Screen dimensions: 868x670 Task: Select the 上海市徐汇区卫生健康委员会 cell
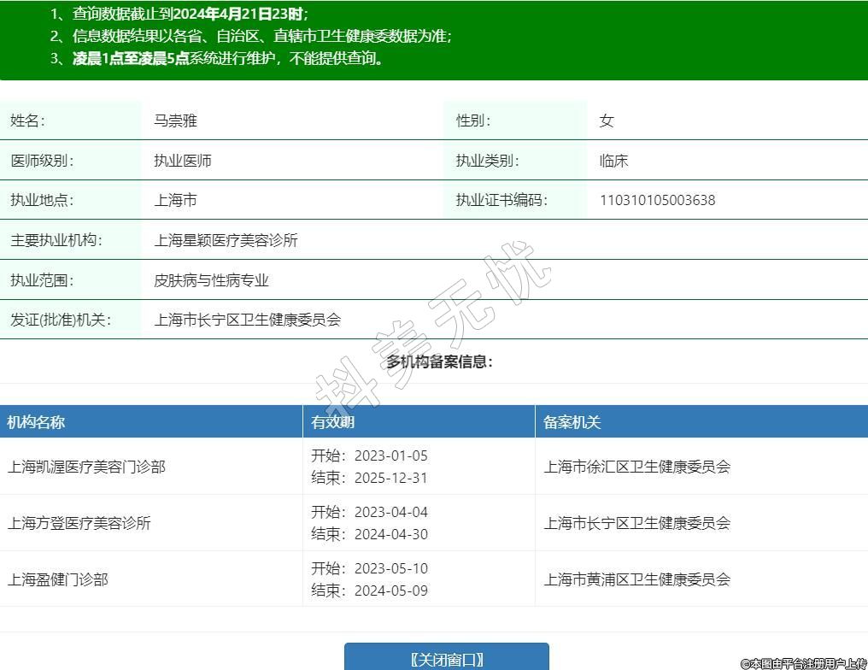636,467
